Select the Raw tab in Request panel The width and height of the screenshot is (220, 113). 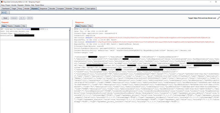tap(4, 26)
